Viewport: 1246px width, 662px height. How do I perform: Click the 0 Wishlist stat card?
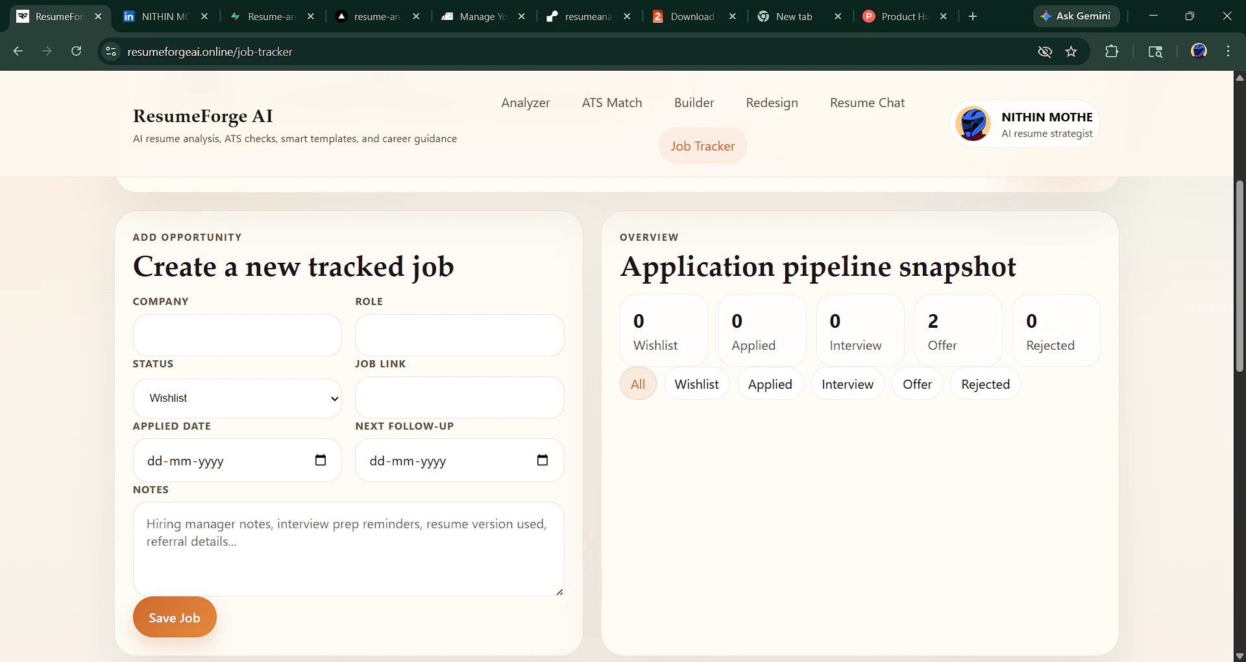point(663,330)
